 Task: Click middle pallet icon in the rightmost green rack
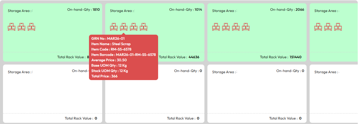coord(328,27)
